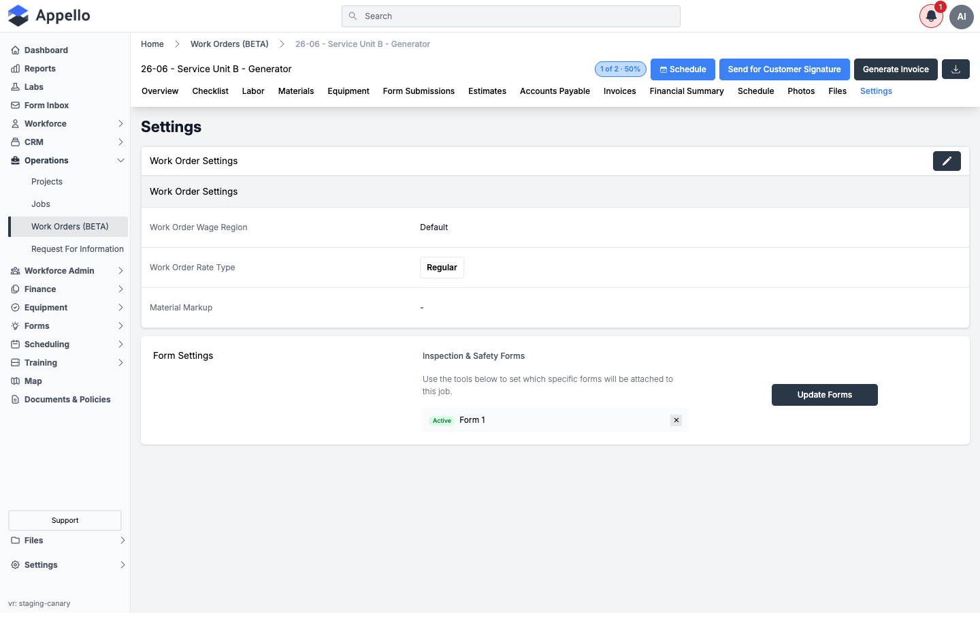Open the Accounts Payable tab
The height and width of the screenshot is (625, 980).
[555, 91]
